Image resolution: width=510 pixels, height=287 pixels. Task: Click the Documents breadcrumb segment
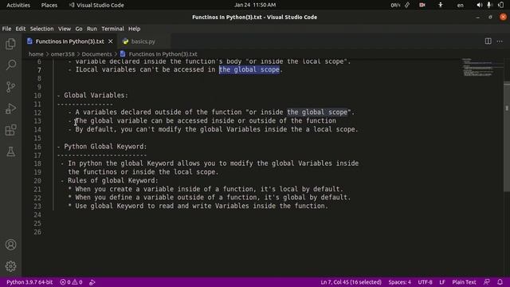coord(96,54)
